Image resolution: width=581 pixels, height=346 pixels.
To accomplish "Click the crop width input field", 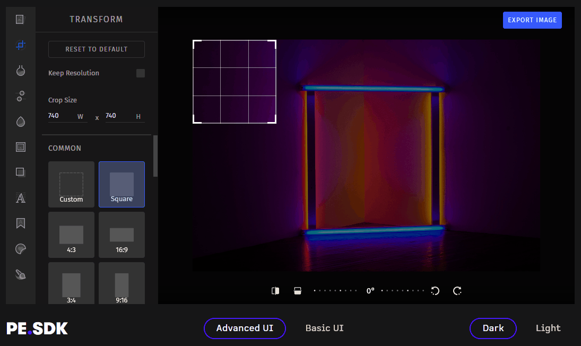I will coord(67,116).
